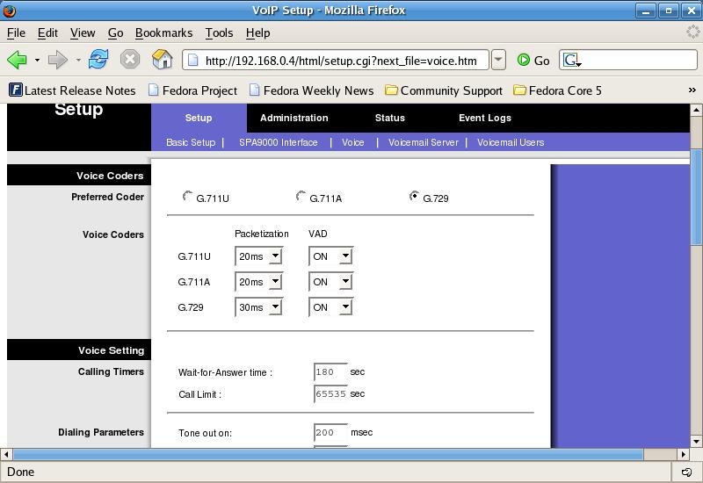This screenshot has height=483, width=703.
Task: Switch to the Administration tab
Action: (294, 118)
